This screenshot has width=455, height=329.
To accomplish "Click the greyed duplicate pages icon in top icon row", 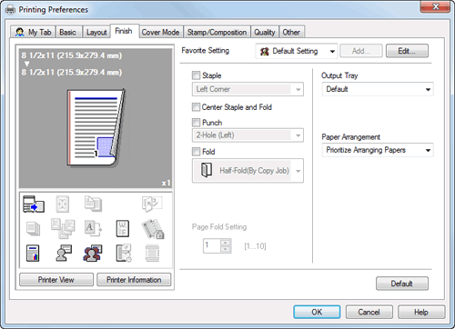I will 93,204.
